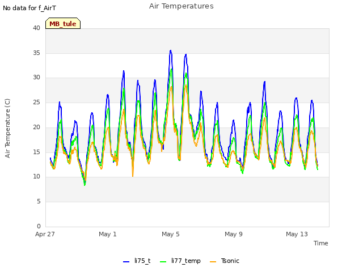Click the 25 y-axis tick label
The width and height of the screenshot is (363, 272).
[36, 102]
